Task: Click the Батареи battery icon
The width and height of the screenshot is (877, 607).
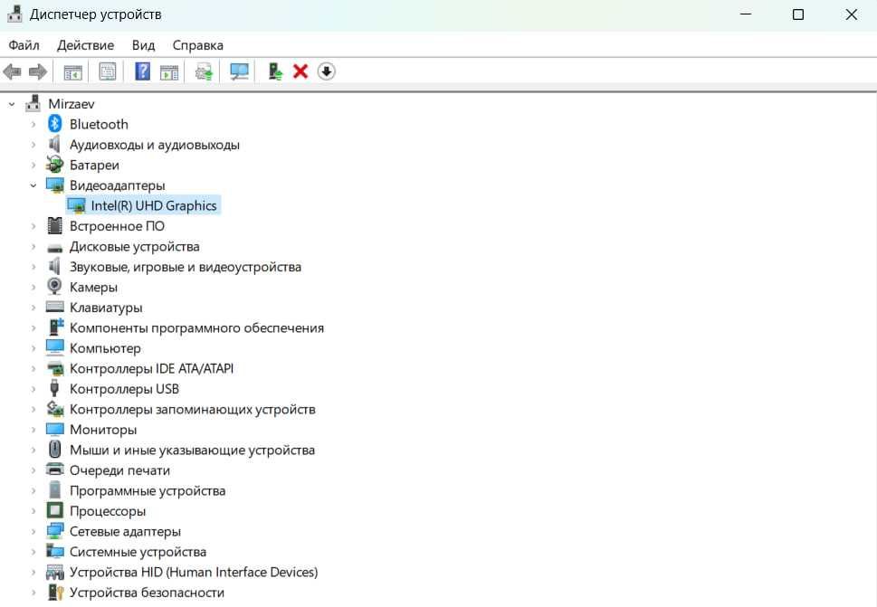Action: [55, 165]
